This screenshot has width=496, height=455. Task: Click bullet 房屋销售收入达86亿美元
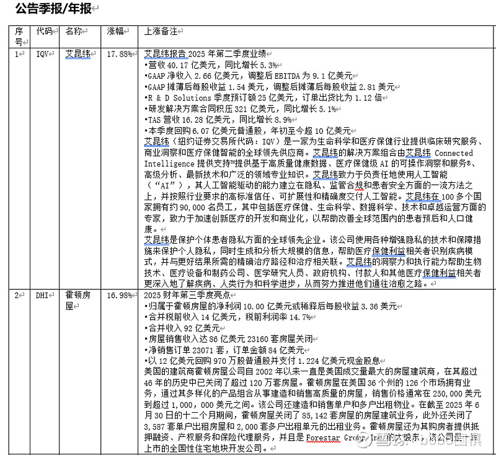click(x=229, y=339)
